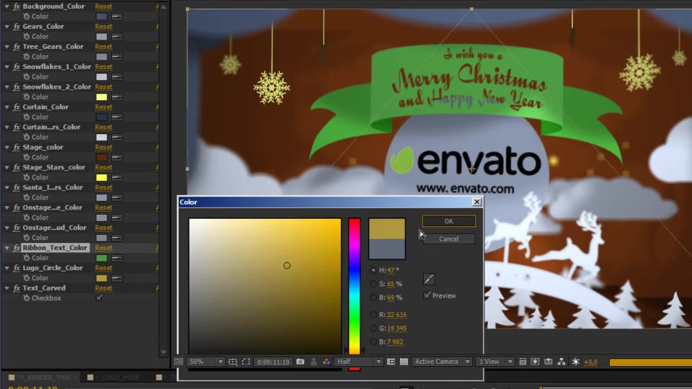Click stopwatch for Text_Carved Checkbox property

27,298
